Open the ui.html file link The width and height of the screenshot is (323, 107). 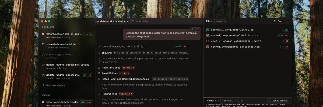pos(128,68)
